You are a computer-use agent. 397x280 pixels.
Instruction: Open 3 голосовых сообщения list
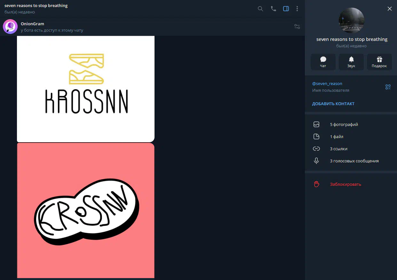354,161
